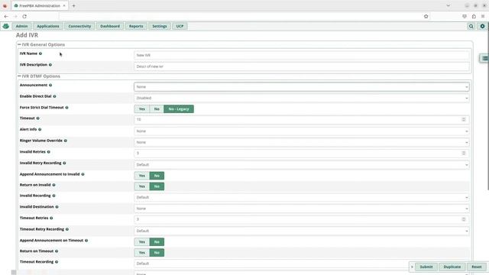Reset the IVR form

click(476, 267)
